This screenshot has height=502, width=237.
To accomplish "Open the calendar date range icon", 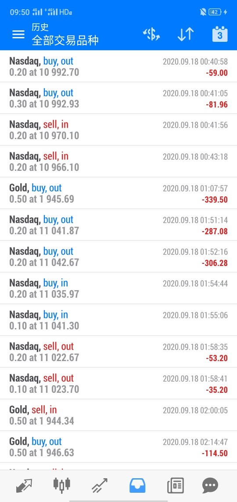I will (x=220, y=34).
